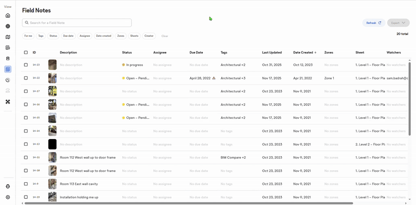The height and width of the screenshot is (205, 416).
Task: Open the photo thumbnail for note 14-22
Action: coord(53,78)
